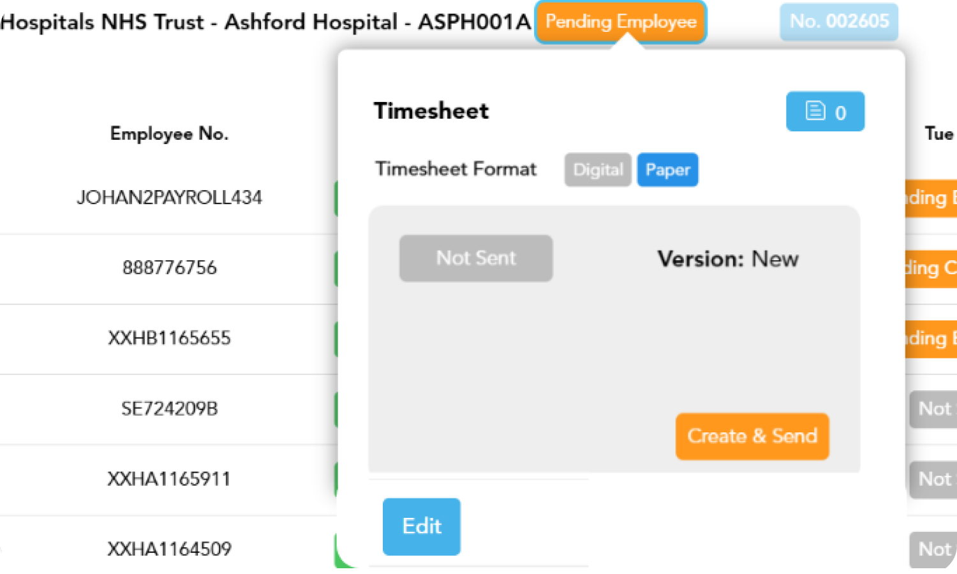
Task: Select Digital timesheet format
Action: point(598,170)
